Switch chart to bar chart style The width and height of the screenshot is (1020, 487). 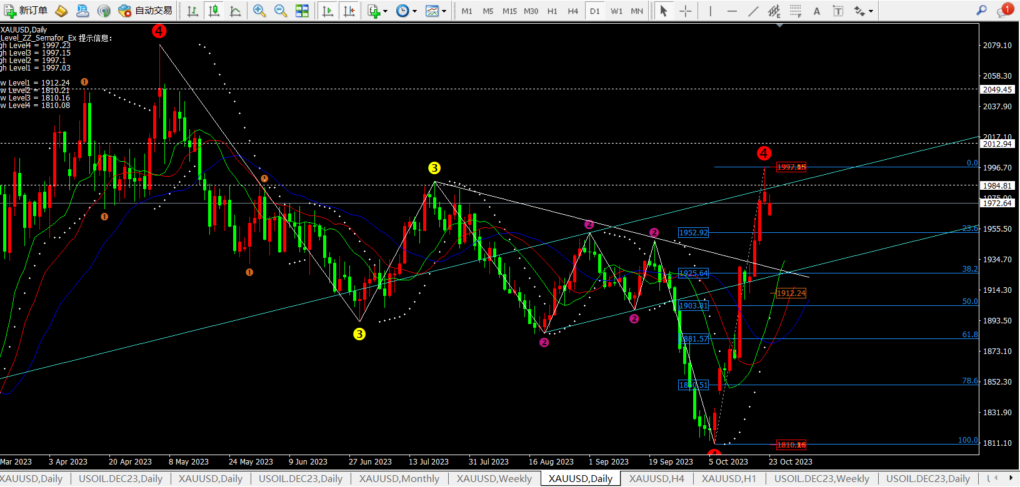coord(192,11)
